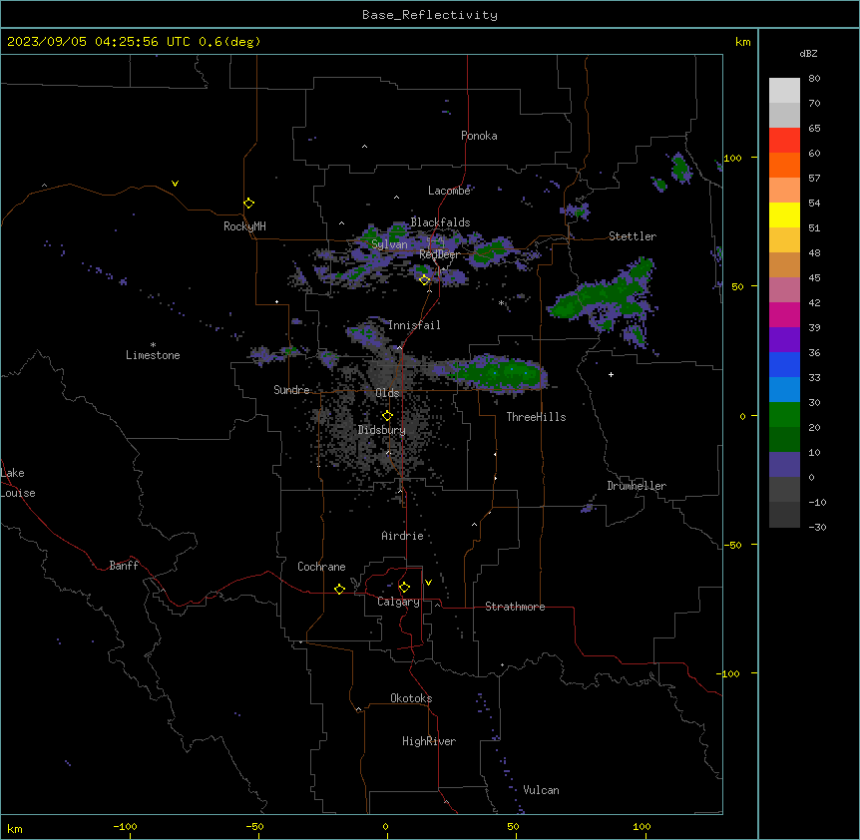Click the Lake Louise label

(x=18, y=483)
